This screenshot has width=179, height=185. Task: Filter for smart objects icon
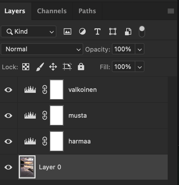pos(128,31)
